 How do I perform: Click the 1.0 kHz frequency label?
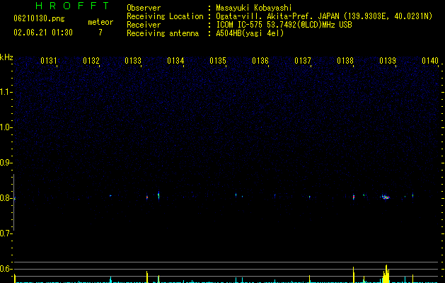coord(6,127)
